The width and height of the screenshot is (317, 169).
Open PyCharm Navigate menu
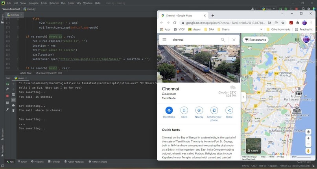tap(33, 3)
